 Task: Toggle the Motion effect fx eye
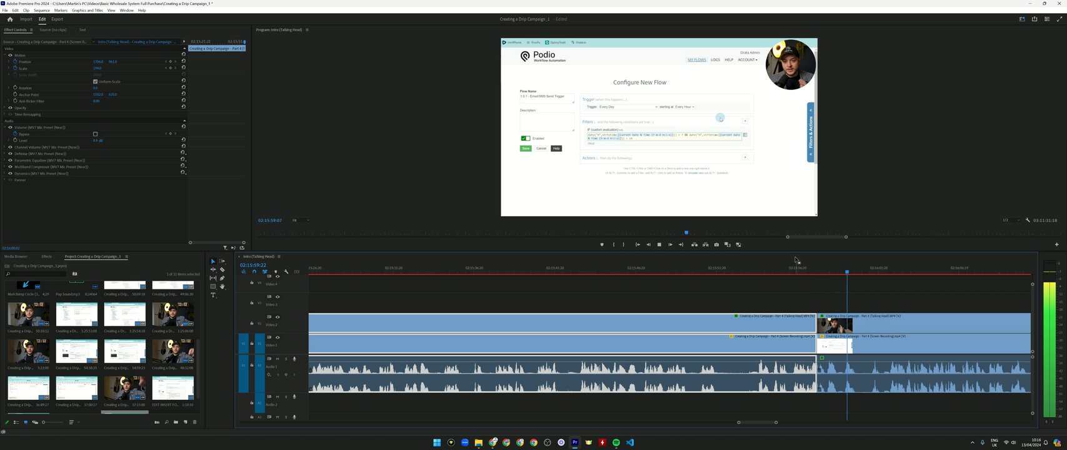[10, 55]
